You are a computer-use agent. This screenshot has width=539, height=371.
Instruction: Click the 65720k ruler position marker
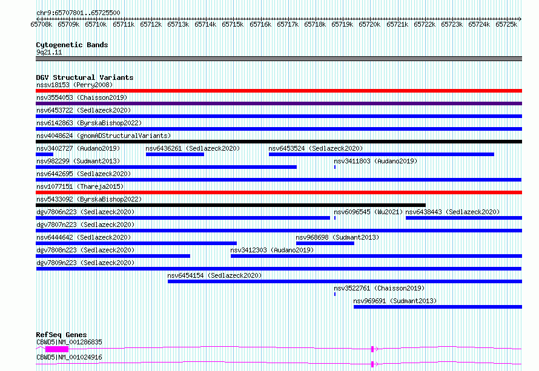(369, 24)
